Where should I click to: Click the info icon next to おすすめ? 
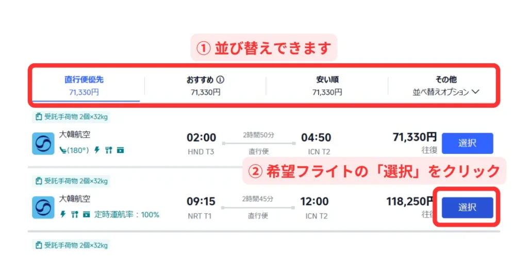(x=220, y=80)
